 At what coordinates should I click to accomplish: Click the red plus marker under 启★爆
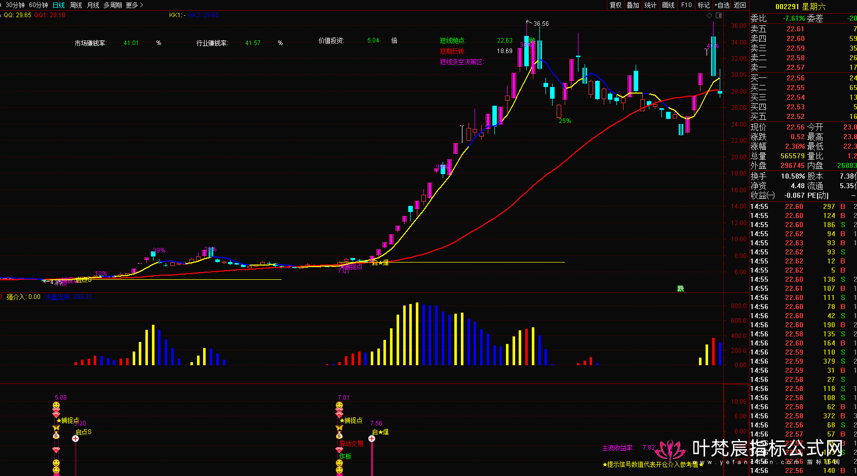point(372,439)
